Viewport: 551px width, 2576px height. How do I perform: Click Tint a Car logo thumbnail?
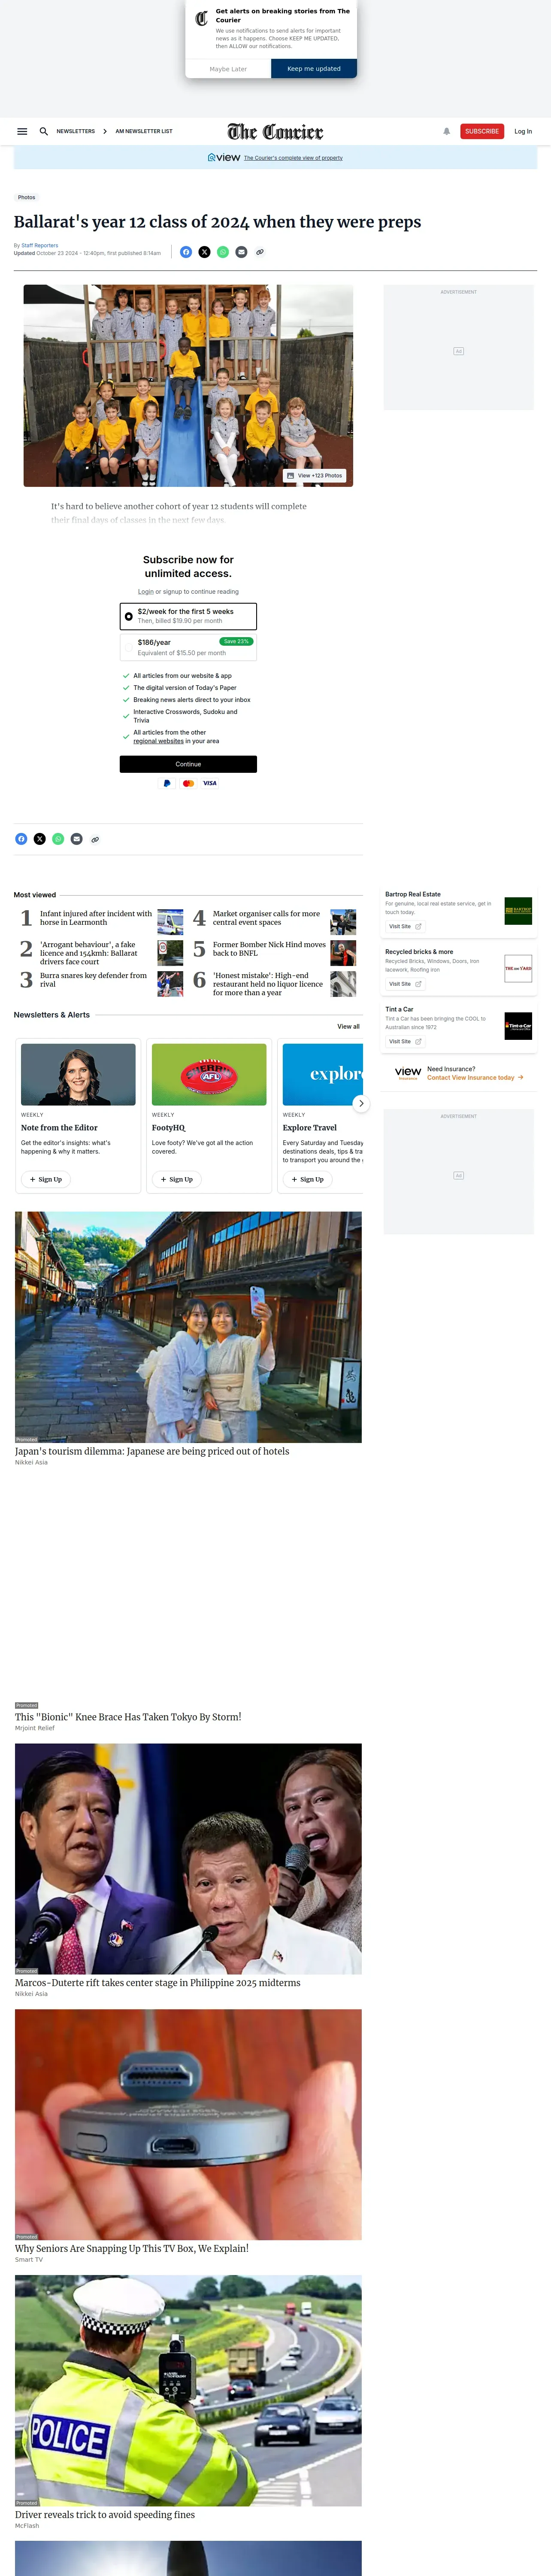click(518, 1026)
